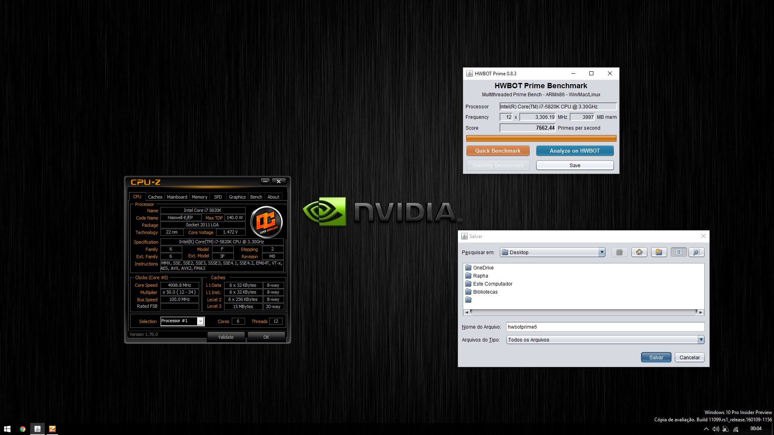Open the volume control in system tray

point(716,429)
